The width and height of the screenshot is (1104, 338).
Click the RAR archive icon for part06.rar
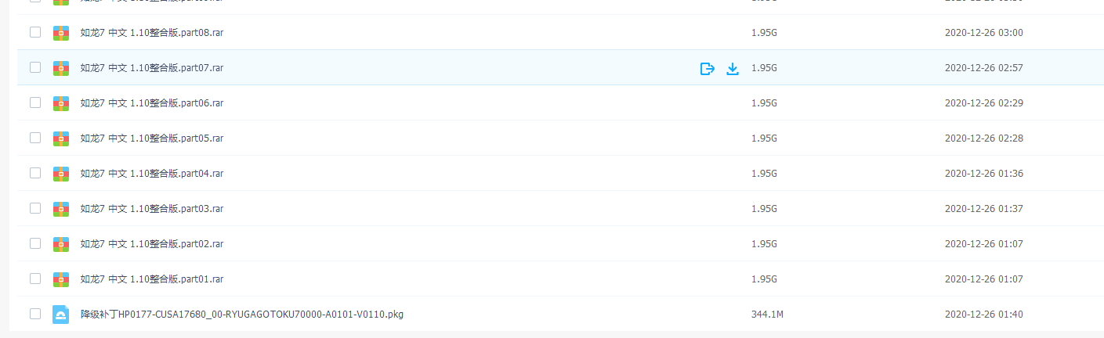coord(61,103)
